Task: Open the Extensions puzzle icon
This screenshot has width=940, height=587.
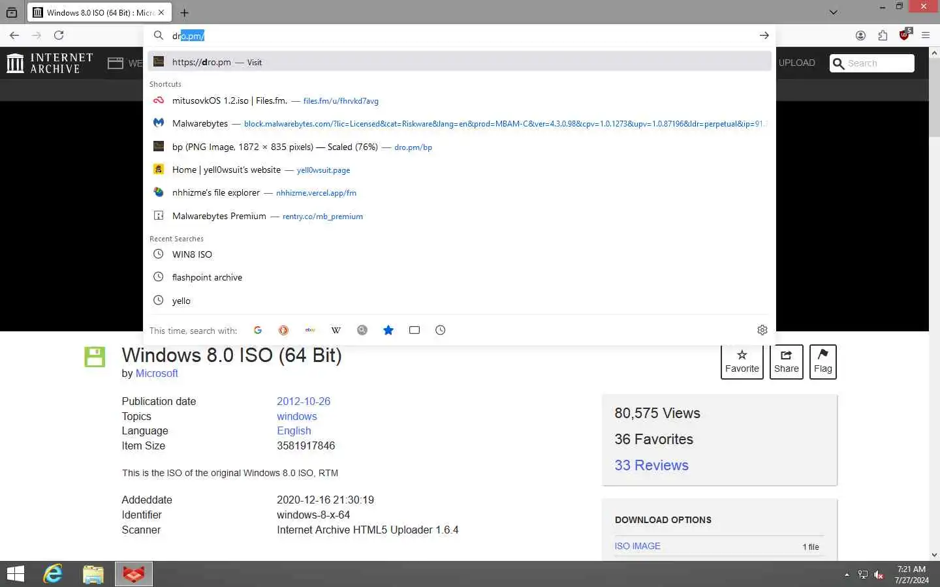Action: click(883, 35)
